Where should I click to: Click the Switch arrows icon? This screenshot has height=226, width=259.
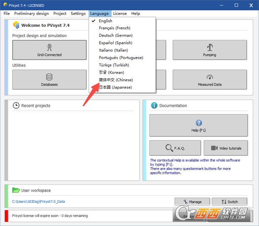coord(224,202)
